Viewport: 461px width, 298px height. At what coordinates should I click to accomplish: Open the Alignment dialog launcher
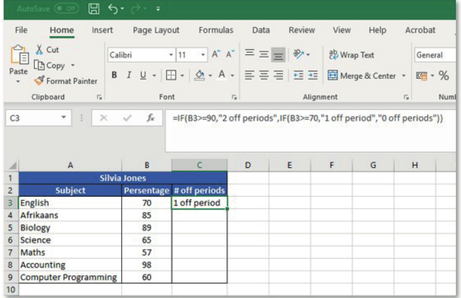(406, 97)
